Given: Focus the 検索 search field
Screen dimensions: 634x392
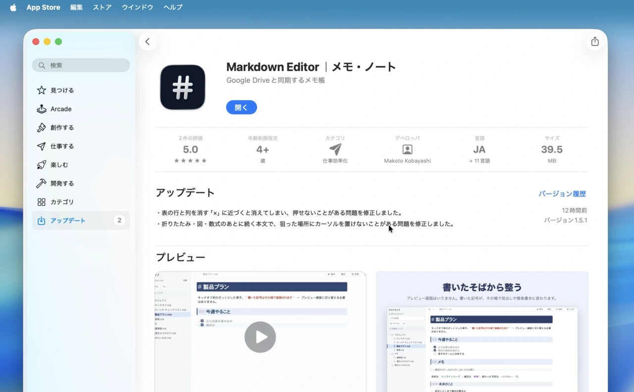Looking at the screenshot, I should pos(81,65).
